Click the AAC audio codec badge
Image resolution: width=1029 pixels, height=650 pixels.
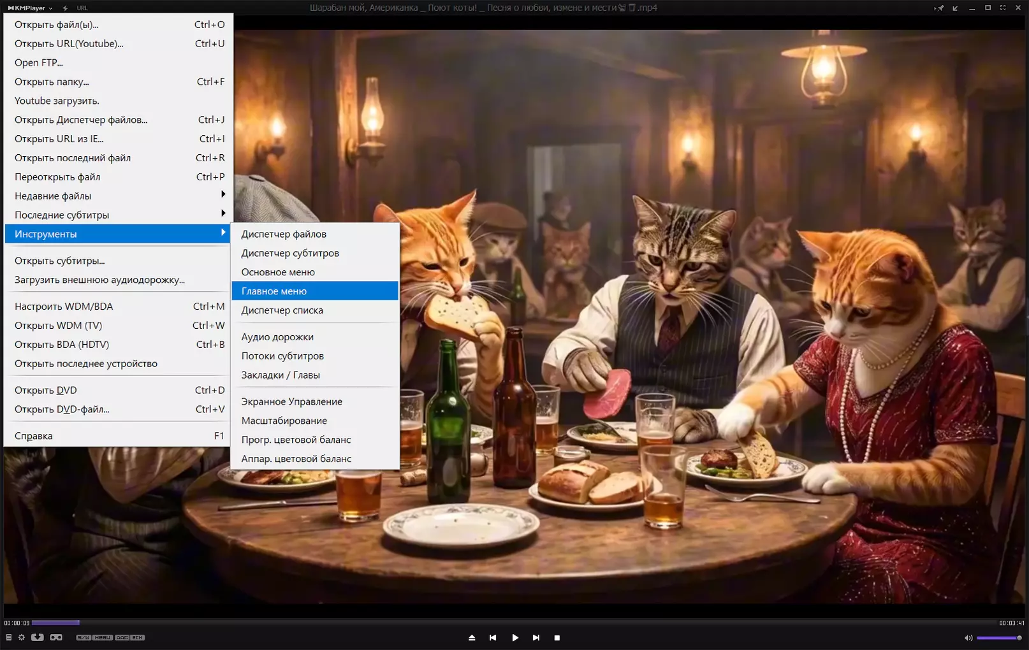[x=122, y=637]
